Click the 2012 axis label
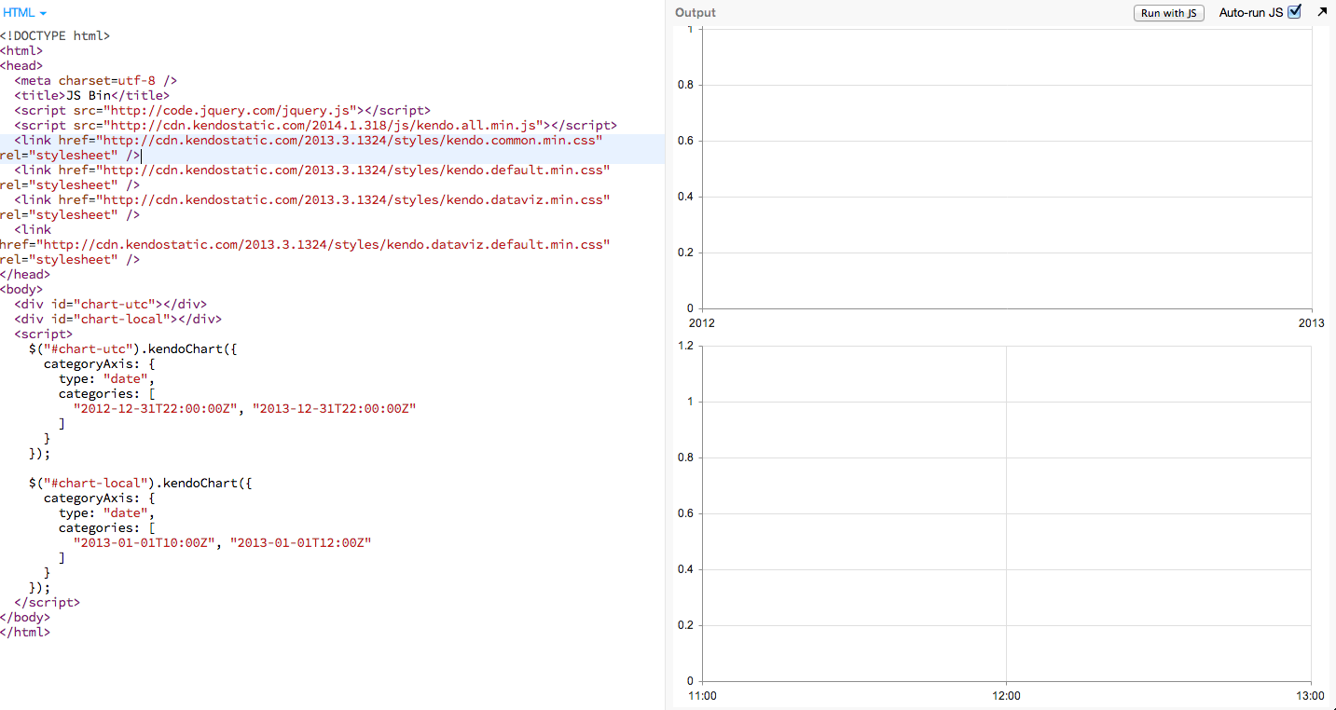 (701, 323)
